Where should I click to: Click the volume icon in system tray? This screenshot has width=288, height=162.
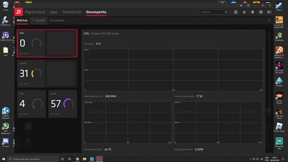257,159
